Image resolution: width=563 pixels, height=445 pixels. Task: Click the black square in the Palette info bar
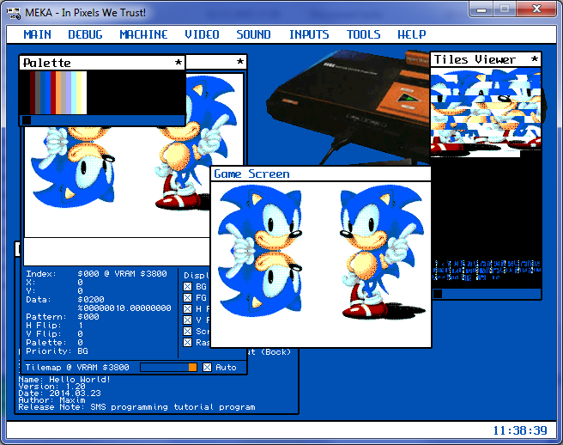(26, 120)
